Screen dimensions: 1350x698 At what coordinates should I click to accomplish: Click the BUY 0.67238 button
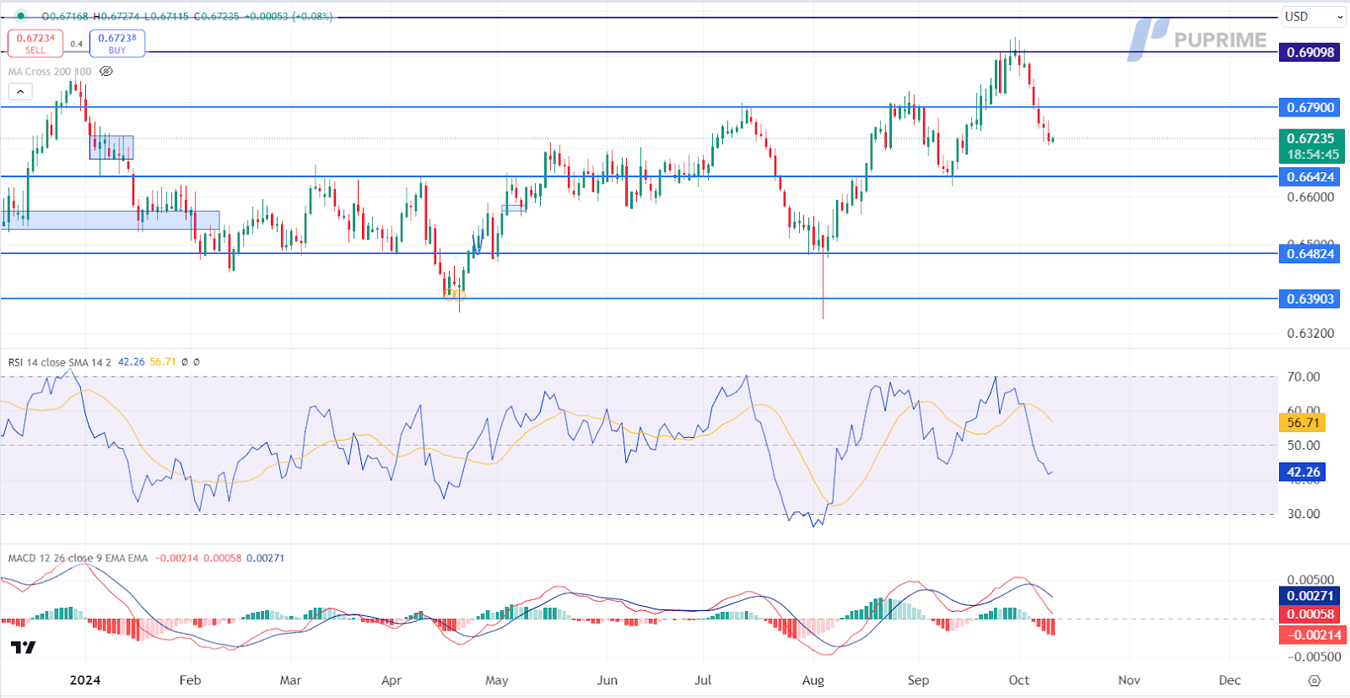pos(117,43)
